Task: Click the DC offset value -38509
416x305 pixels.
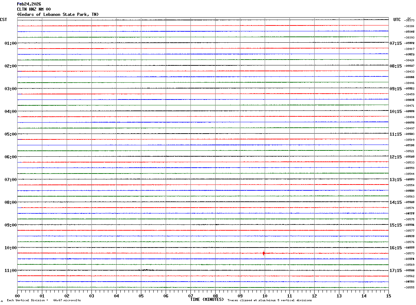Action: pyautogui.click(x=409, y=140)
